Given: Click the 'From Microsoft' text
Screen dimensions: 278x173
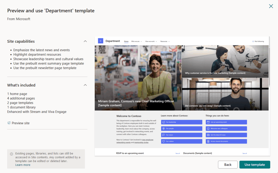Looking at the screenshot, I should point(19,19).
